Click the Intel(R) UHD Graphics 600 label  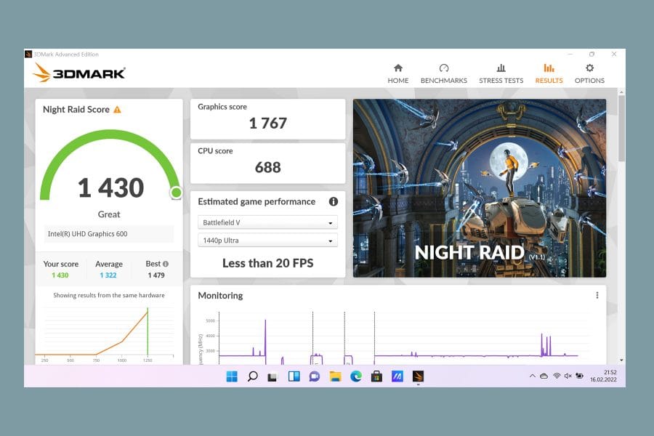88,234
